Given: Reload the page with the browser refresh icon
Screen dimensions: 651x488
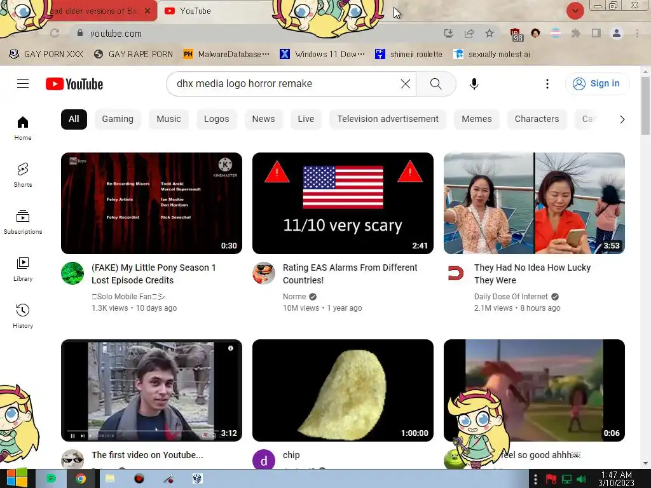Looking at the screenshot, I should click(x=55, y=33).
